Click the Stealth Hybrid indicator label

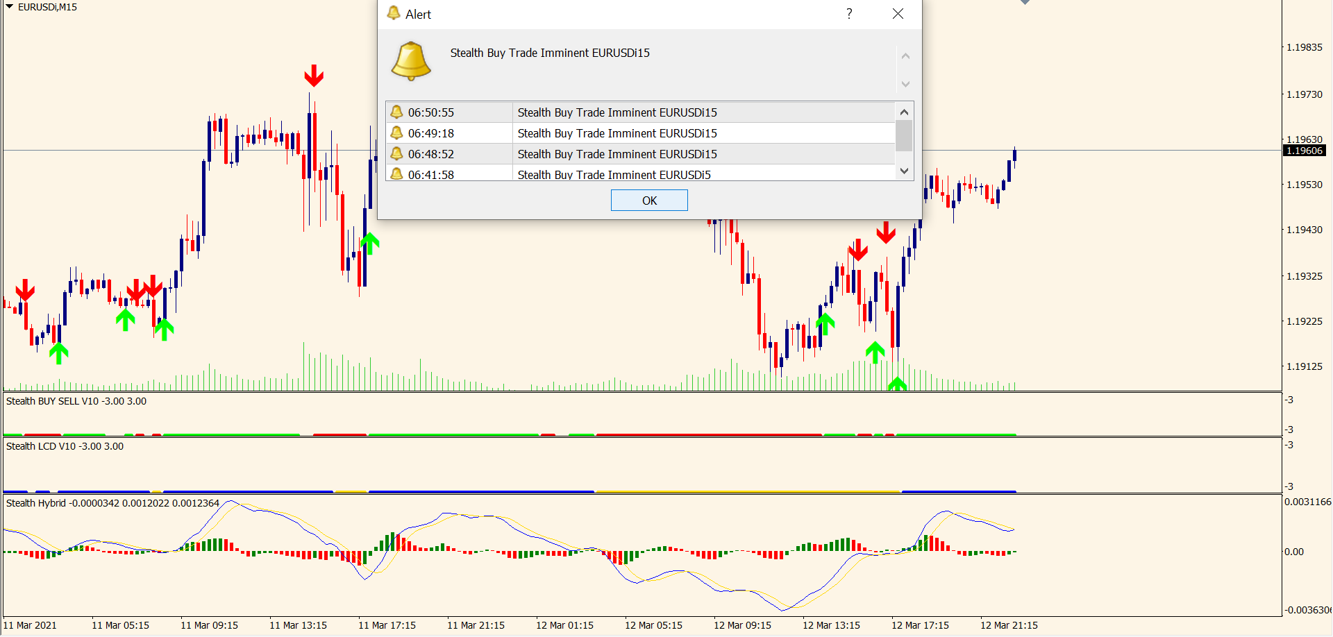(112, 503)
